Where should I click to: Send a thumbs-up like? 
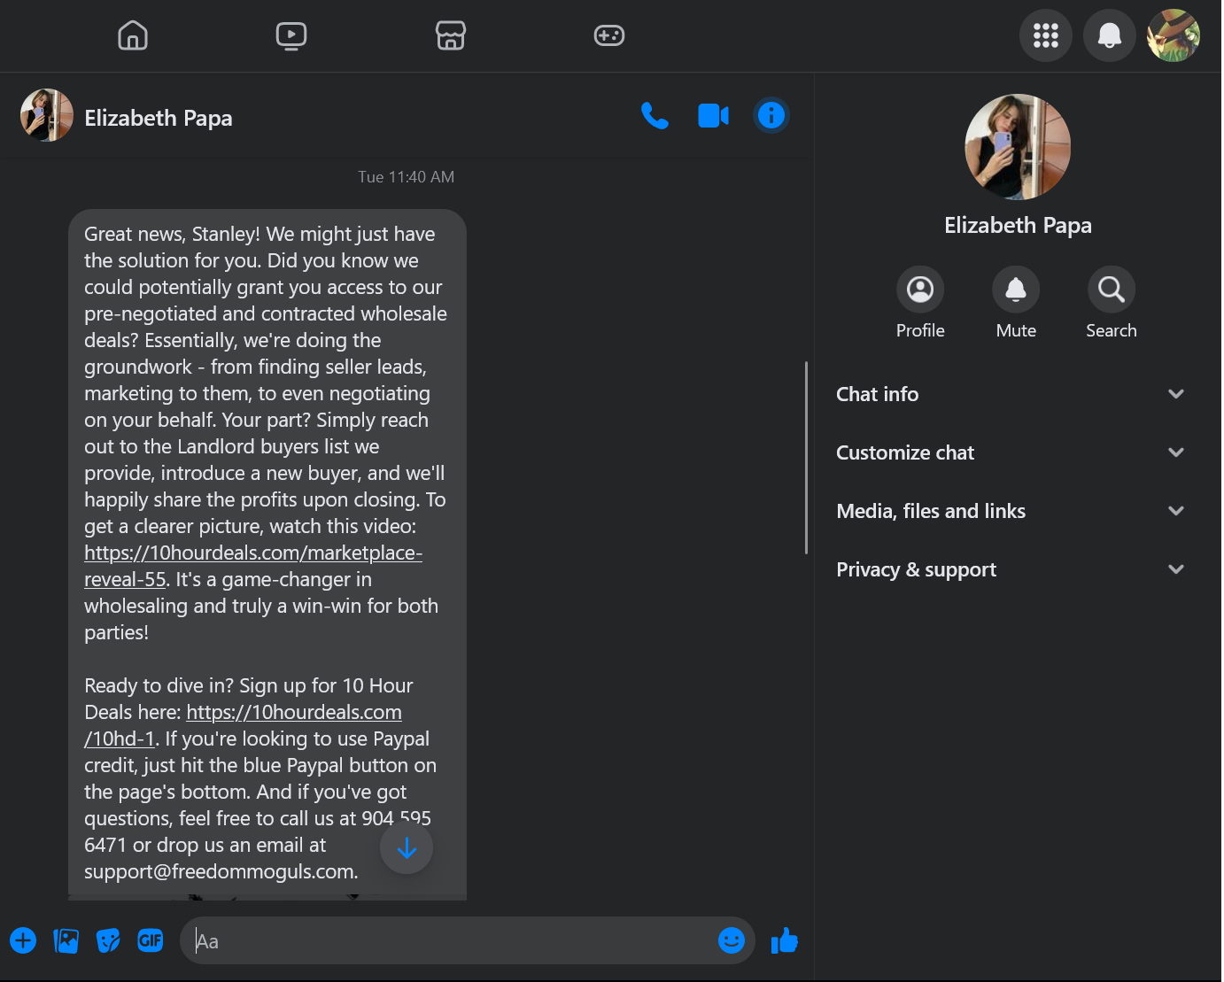785,940
